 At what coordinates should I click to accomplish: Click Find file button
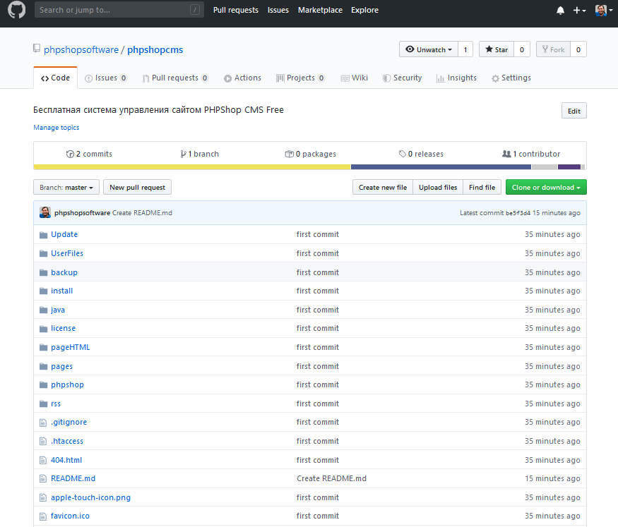pos(482,188)
